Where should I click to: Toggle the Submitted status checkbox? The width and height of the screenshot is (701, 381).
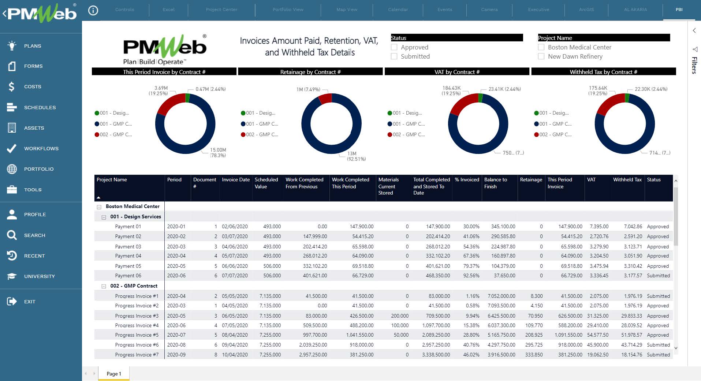(394, 56)
